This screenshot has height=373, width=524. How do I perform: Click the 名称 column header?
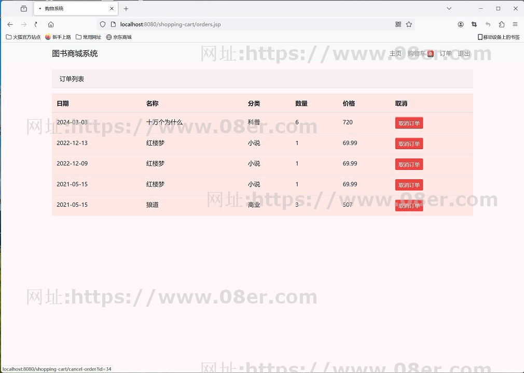tap(153, 104)
